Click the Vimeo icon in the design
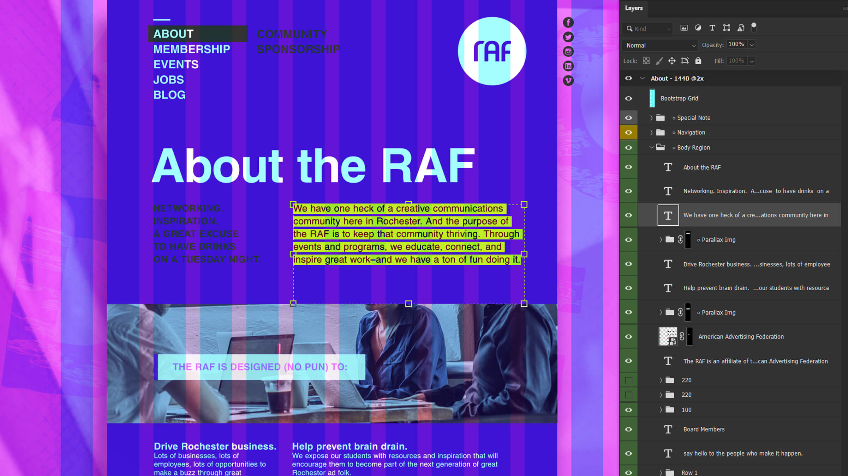 pyautogui.click(x=568, y=80)
